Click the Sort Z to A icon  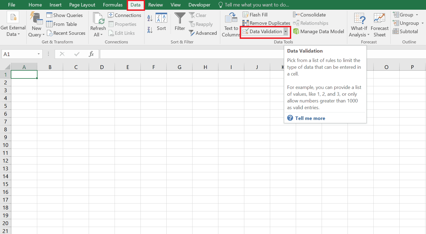pos(150,30)
